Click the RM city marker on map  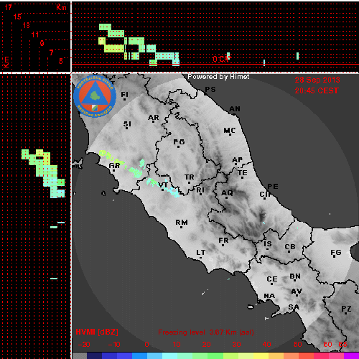pos(181,227)
